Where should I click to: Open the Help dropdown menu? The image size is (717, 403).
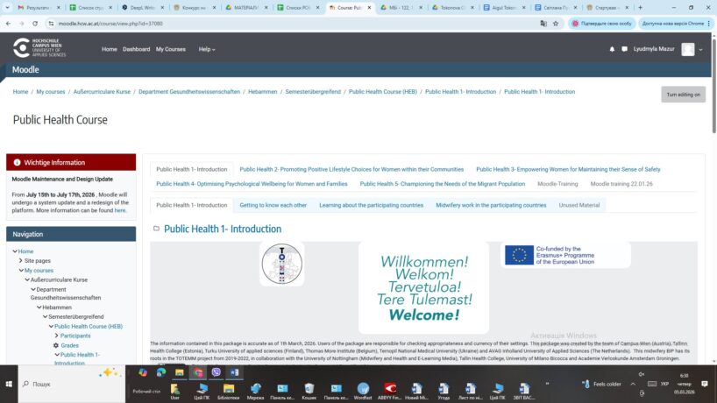207,49
